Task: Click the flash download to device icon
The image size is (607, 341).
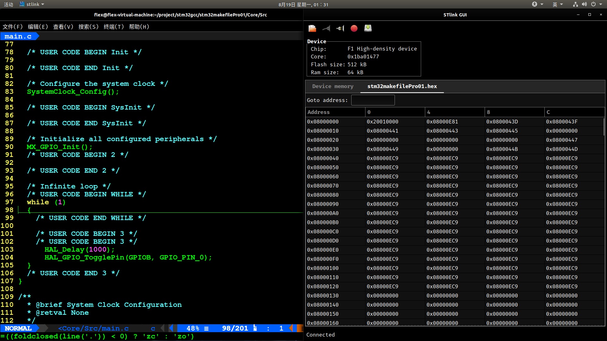Action: coord(368,28)
